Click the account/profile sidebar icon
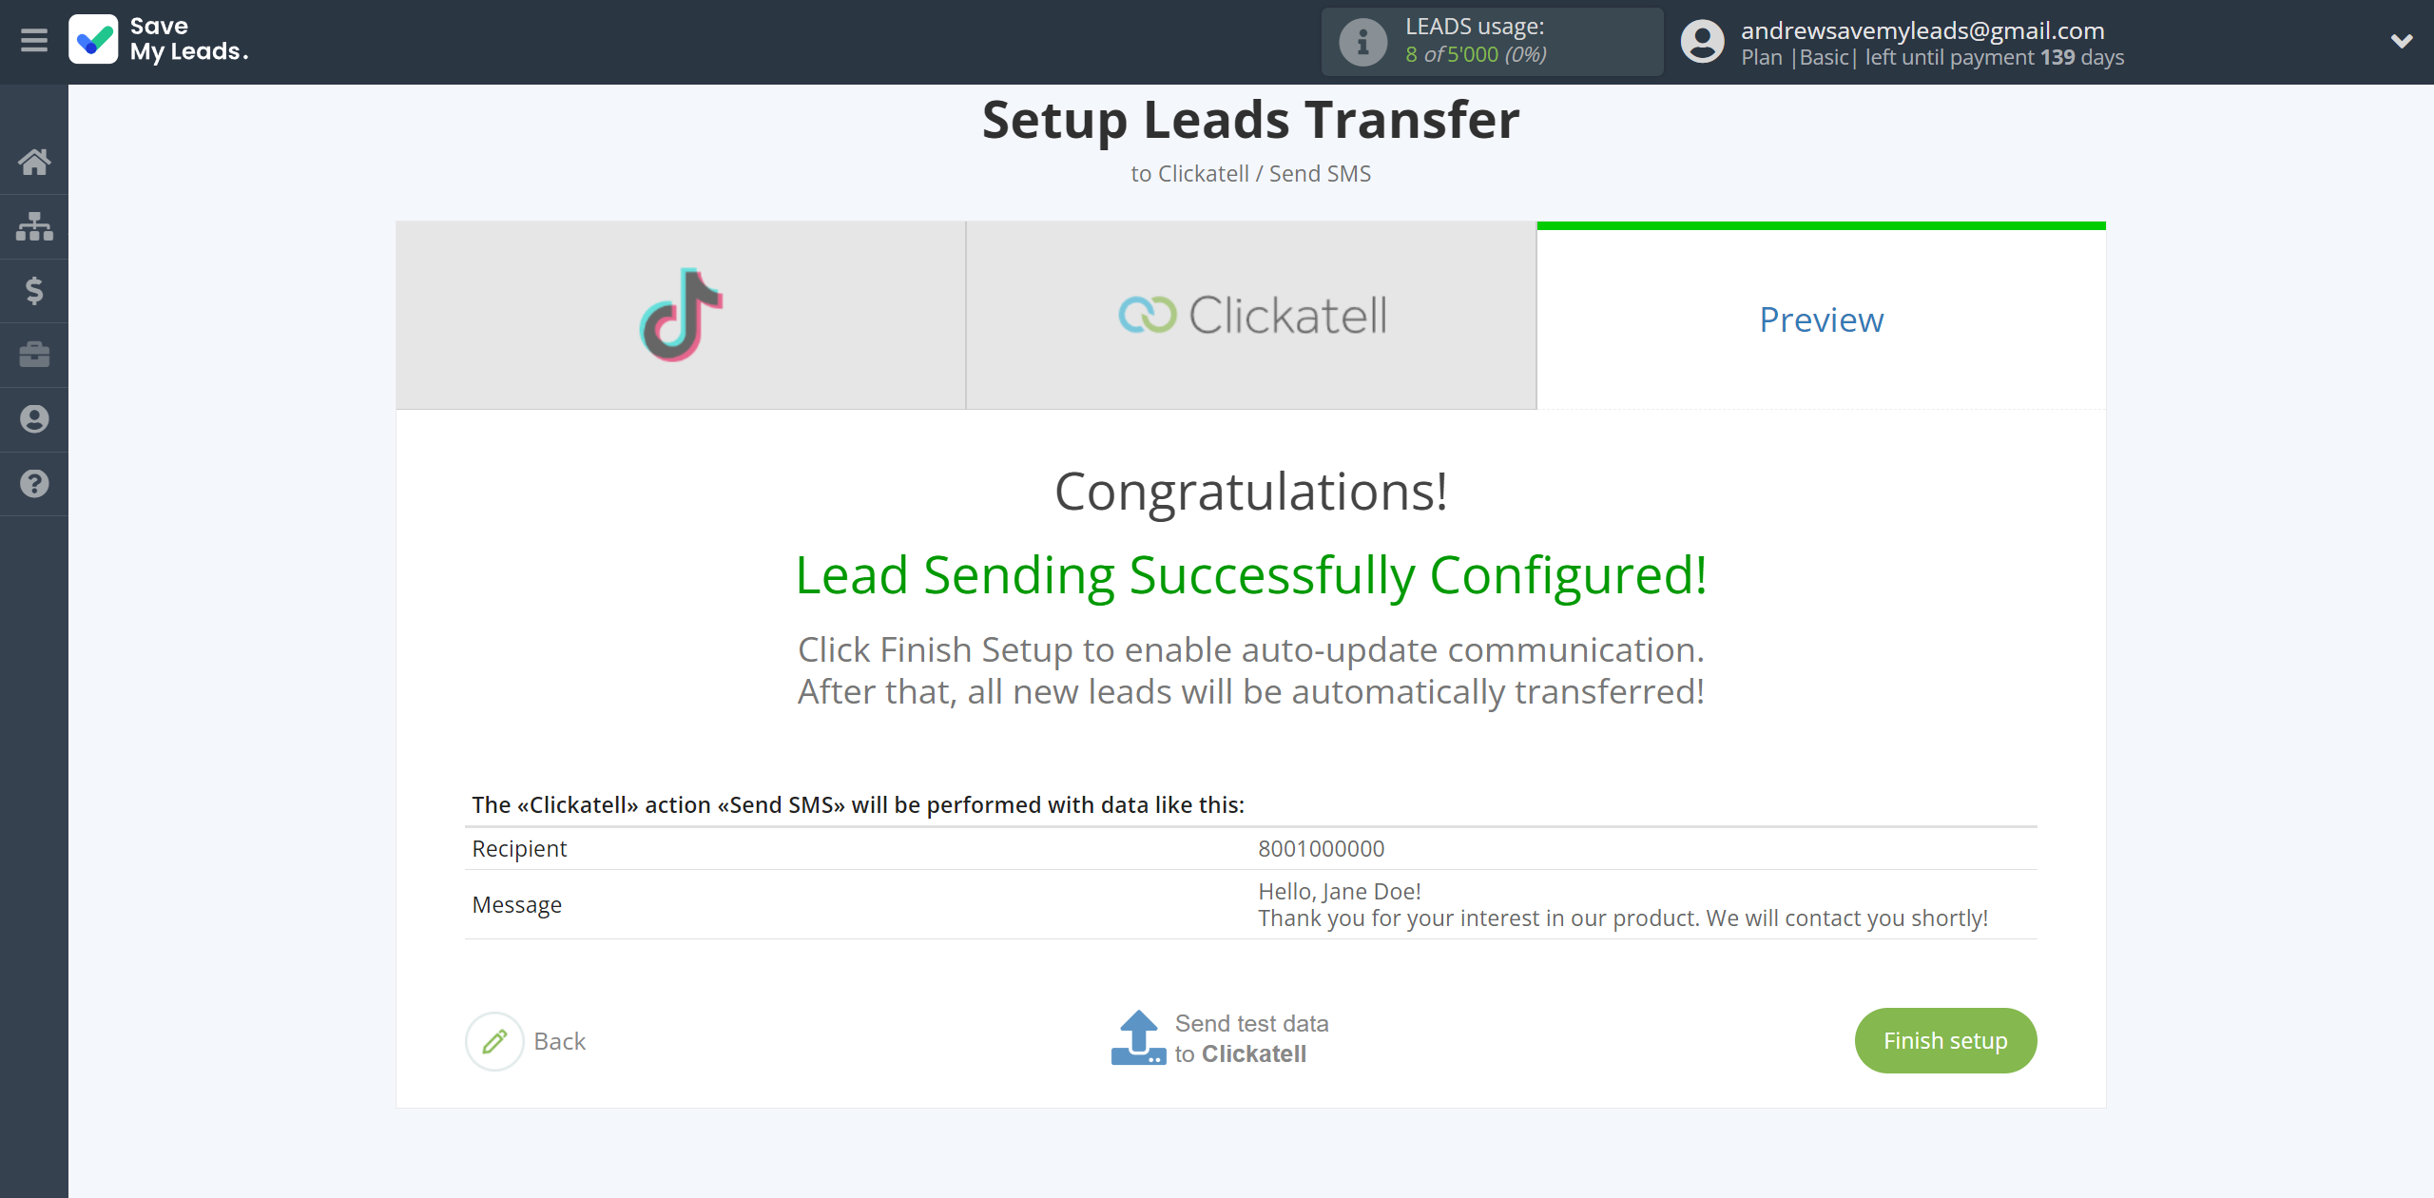The width and height of the screenshot is (2434, 1198). (34, 419)
